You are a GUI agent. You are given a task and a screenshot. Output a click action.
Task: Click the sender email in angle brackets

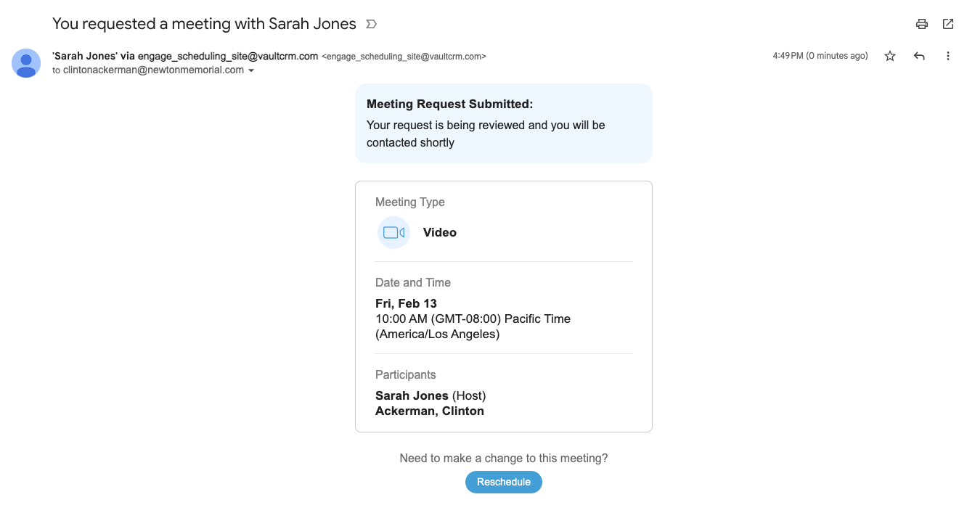pos(404,57)
